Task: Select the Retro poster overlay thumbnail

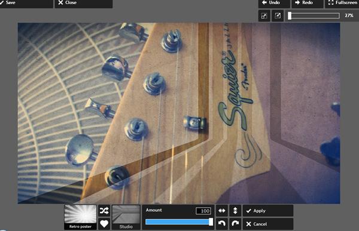Action: click(x=80, y=217)
